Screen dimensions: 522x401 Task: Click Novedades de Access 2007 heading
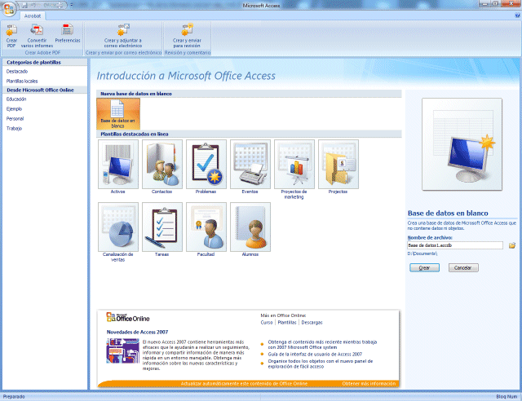coord(137,332)
